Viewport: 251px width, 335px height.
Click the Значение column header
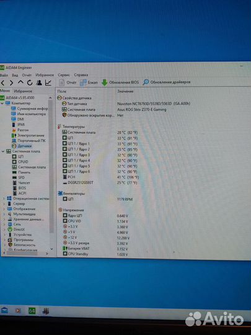pos(125,91)
